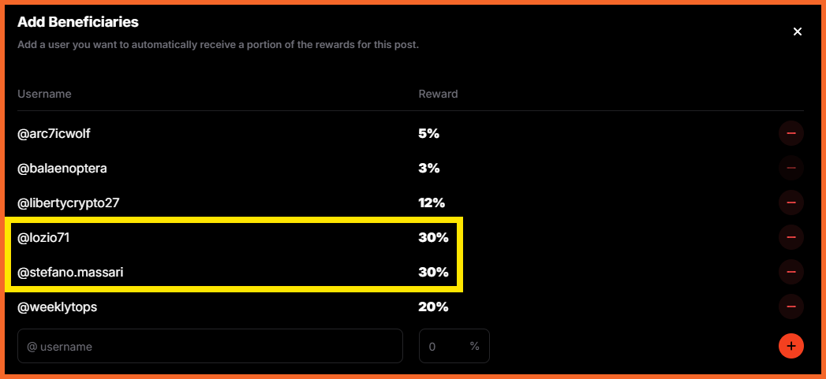Image resolution: width=826 pixels, height=379 pixels.
Task: Remove beneficiary @stefano.massari with minus icon
Action: point(790,272)
